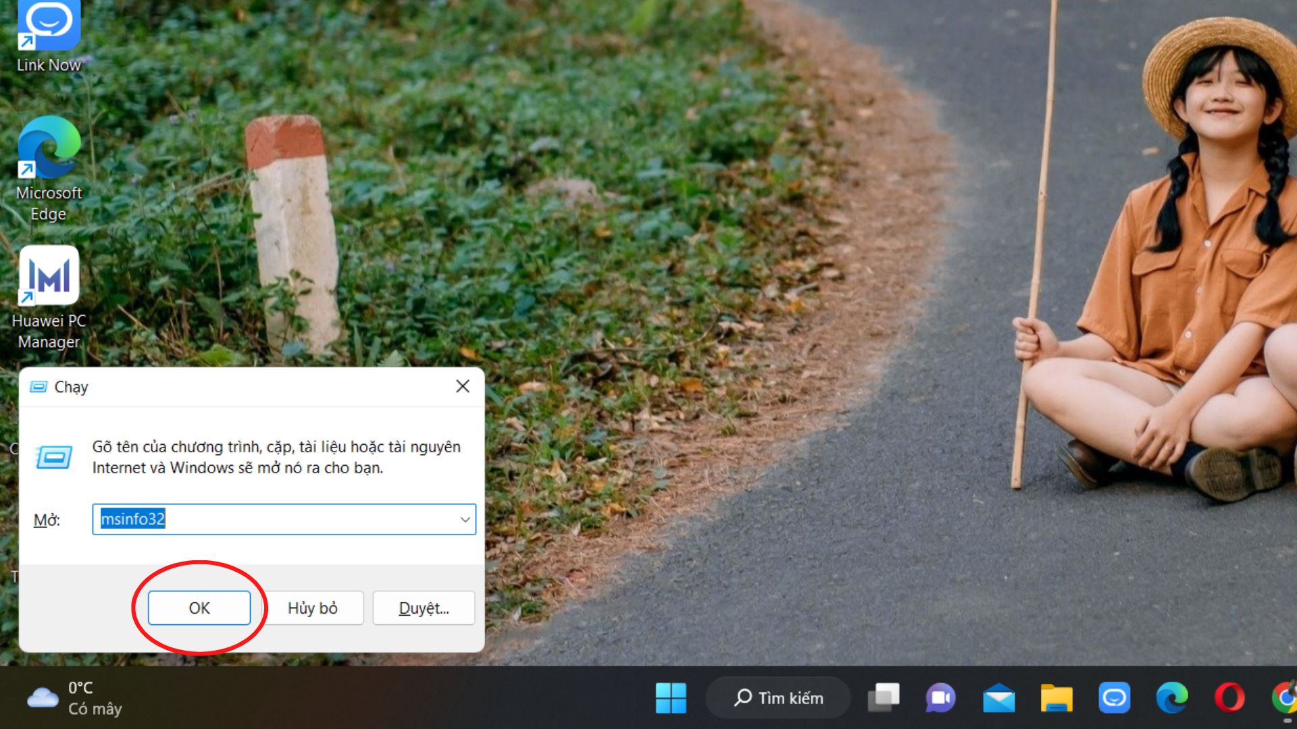Open File Explorer from the taskbar
This screenshot has height=729, width=1297.
point(1057,698)
